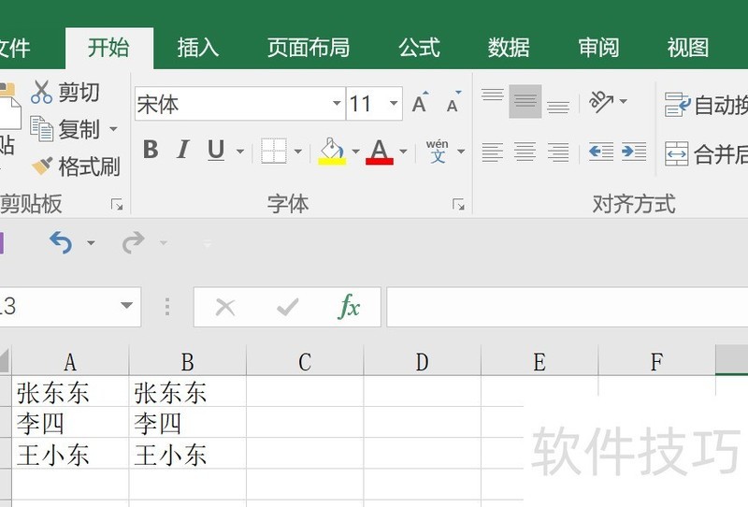
Task: Open the text orientation dropdown arrow
Action: pos(623,101)
